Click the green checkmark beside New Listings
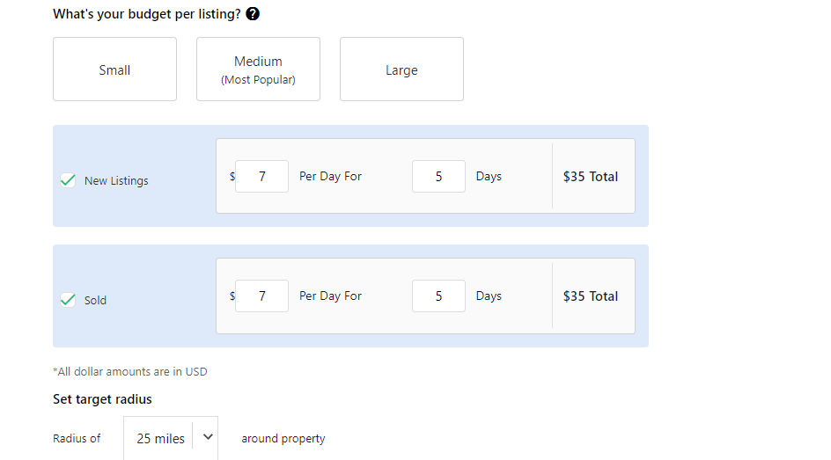 [68, 180]
